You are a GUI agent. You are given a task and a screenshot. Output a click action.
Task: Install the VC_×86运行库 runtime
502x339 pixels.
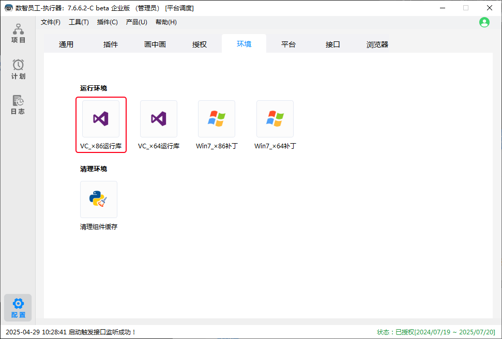point(101,119)
